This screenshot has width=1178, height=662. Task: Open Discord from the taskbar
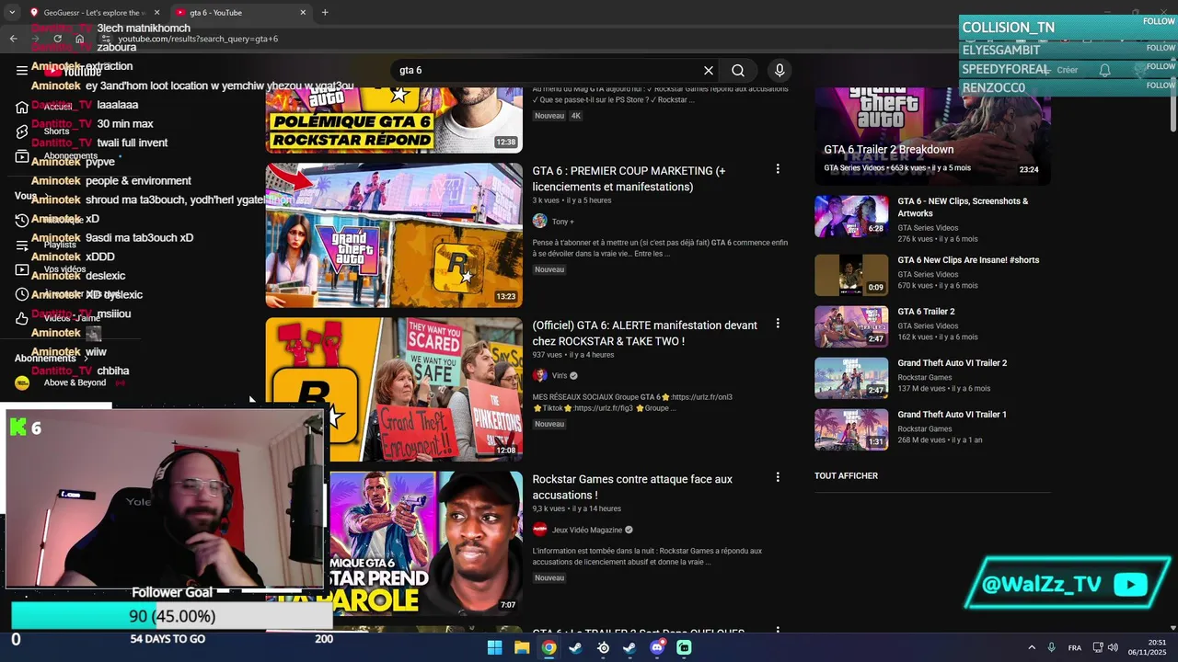[x=657, y=647]
